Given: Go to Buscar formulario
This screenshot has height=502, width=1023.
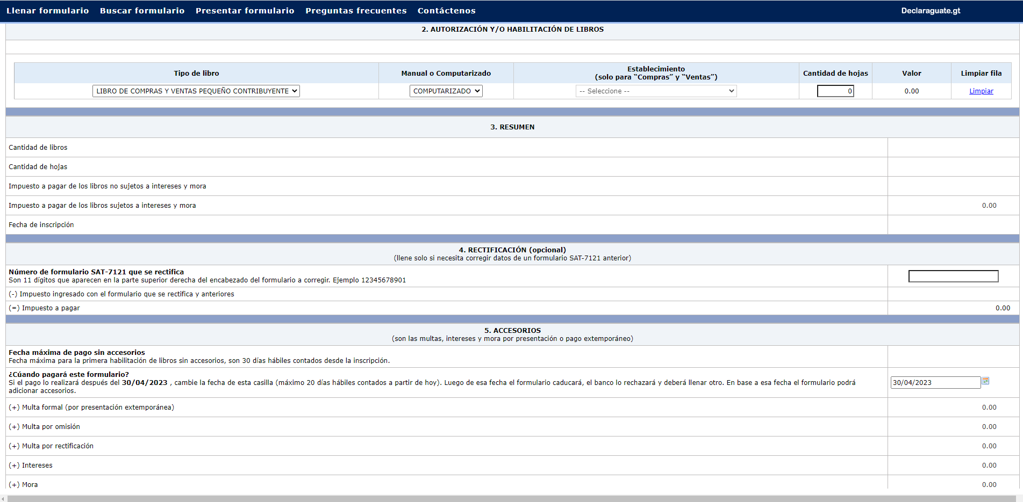Looking at the screenshot, I should [142, 11].
